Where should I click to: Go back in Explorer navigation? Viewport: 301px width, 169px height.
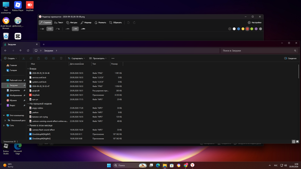[x=5, y=51]
